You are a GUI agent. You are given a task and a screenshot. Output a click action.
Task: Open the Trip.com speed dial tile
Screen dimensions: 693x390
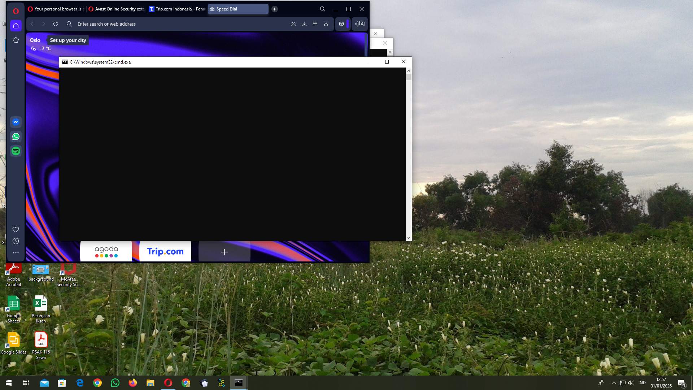pyautogui.click(x=165, y=251)
